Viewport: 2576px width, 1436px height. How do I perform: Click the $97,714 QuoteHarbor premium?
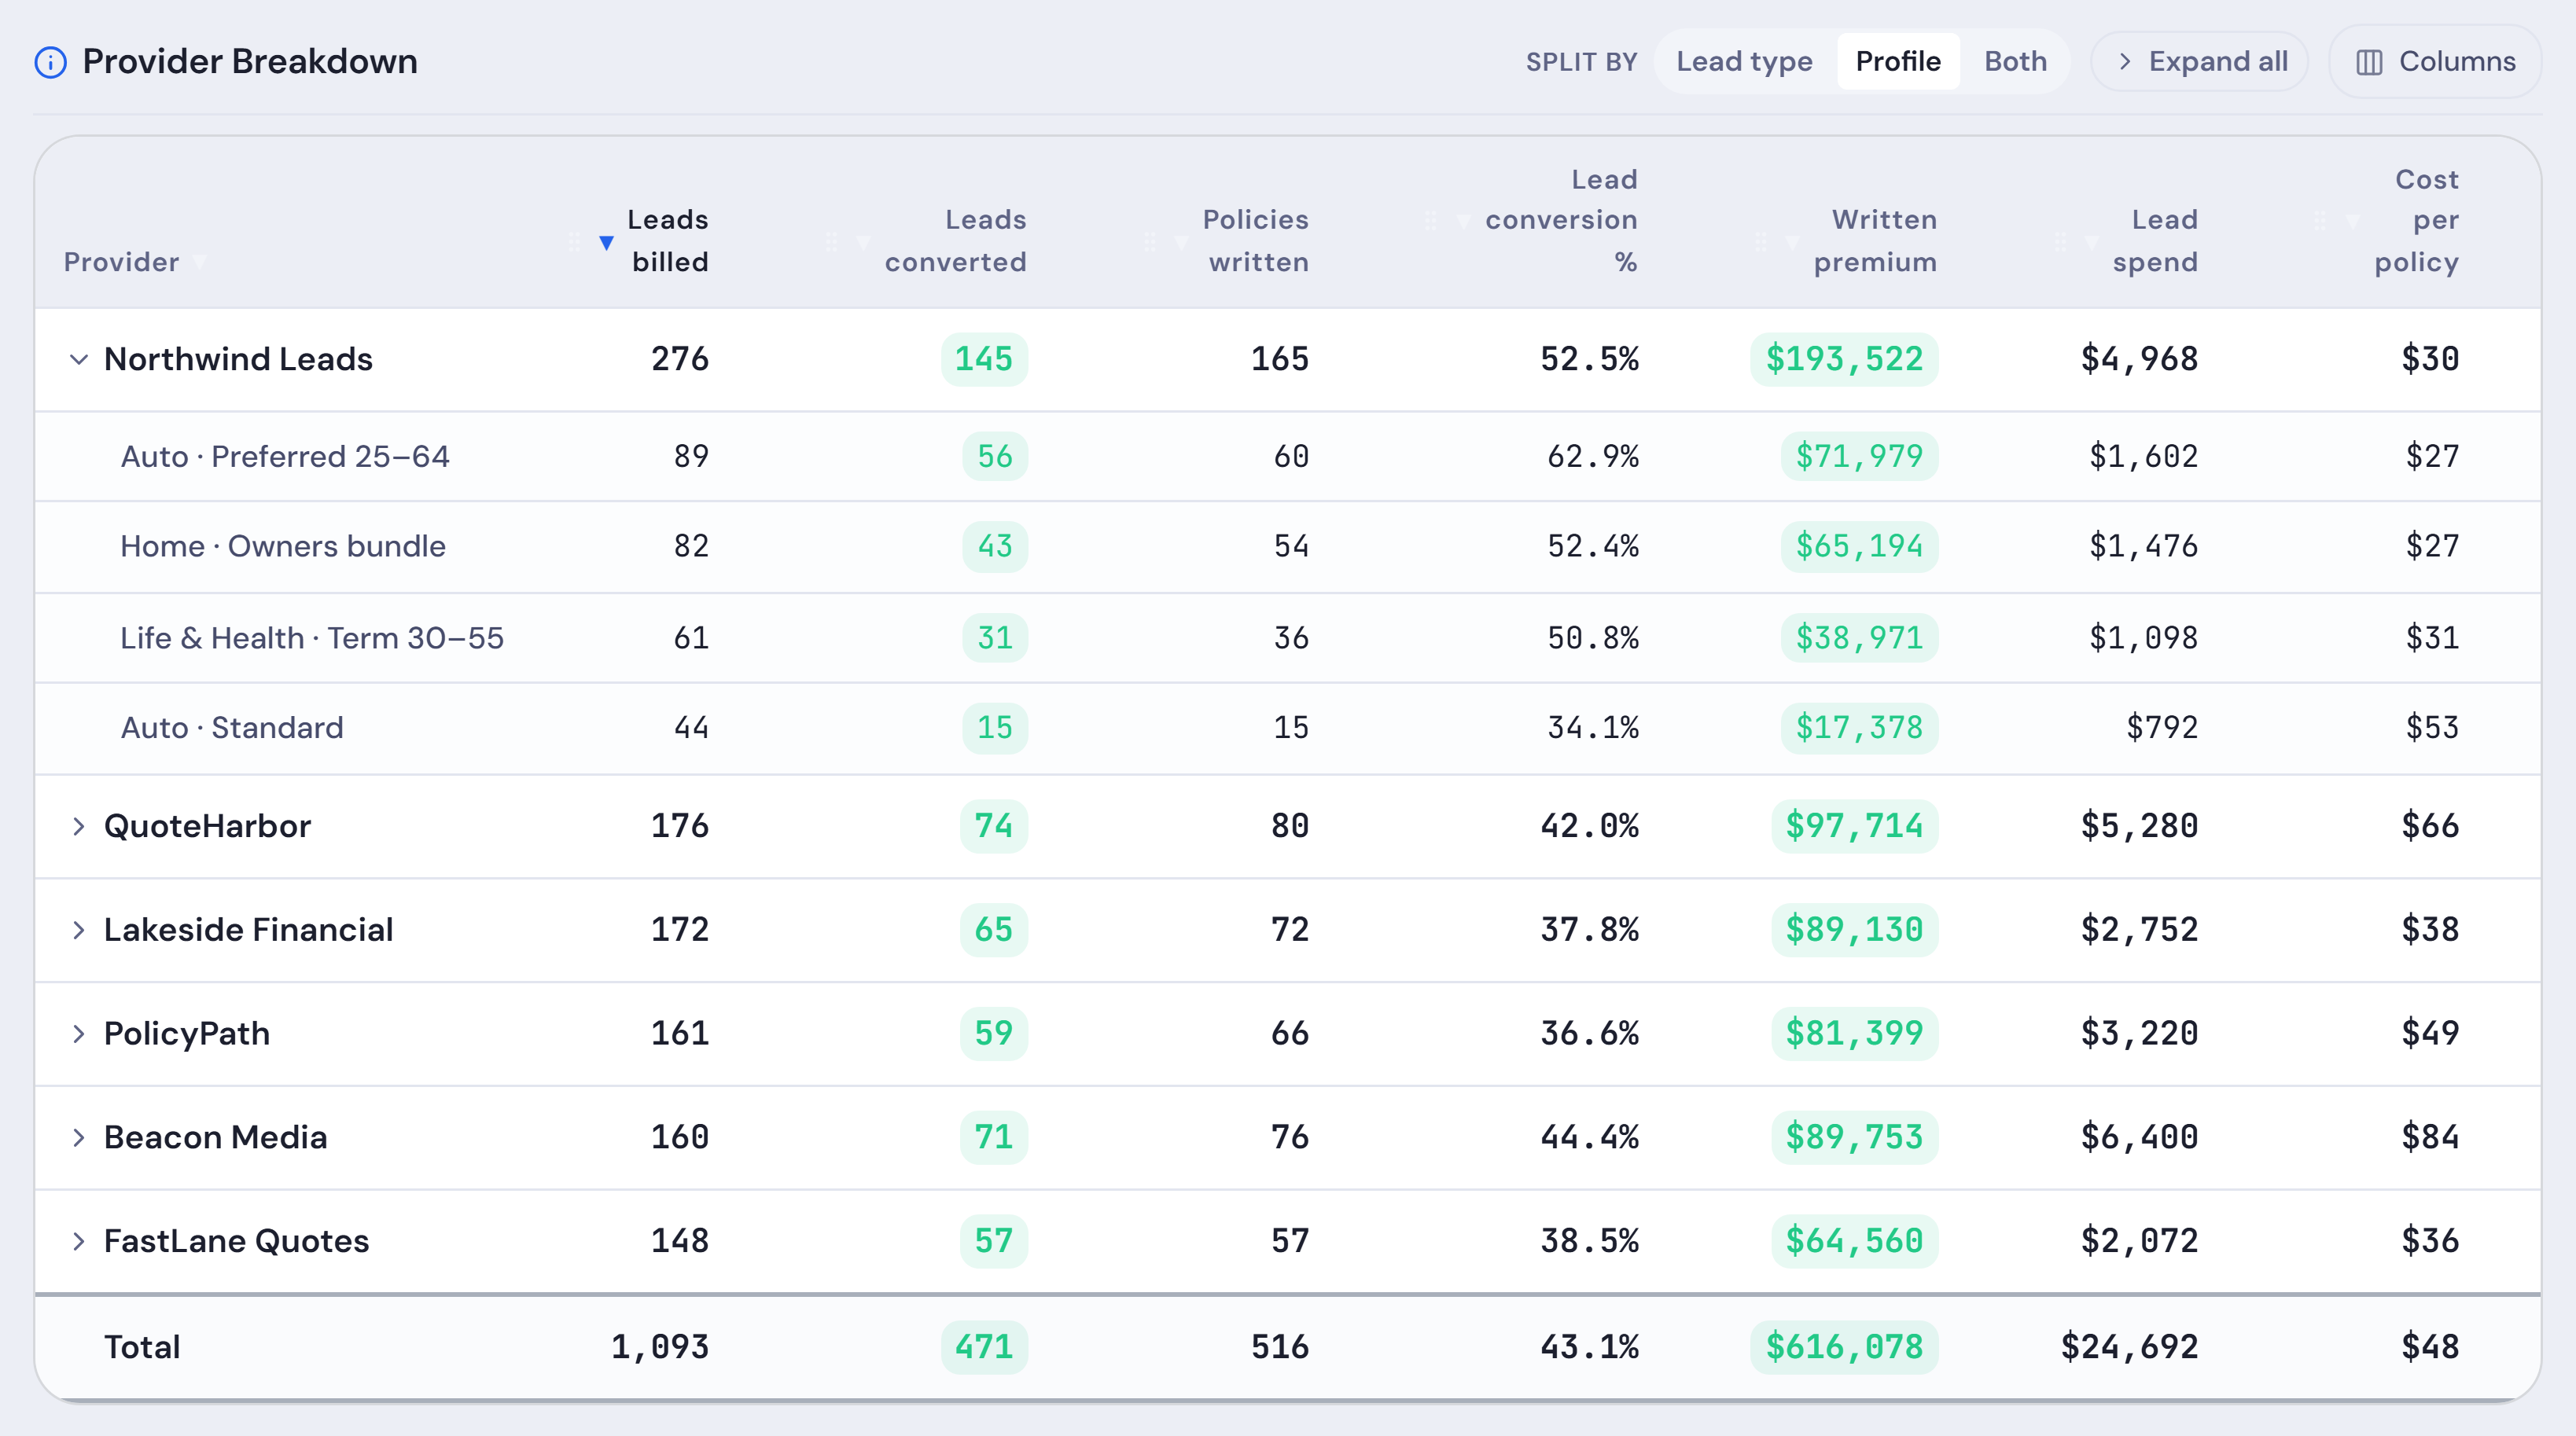[x=1855, y=826]
